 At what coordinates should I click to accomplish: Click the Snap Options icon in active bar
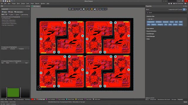coord(73,9)
